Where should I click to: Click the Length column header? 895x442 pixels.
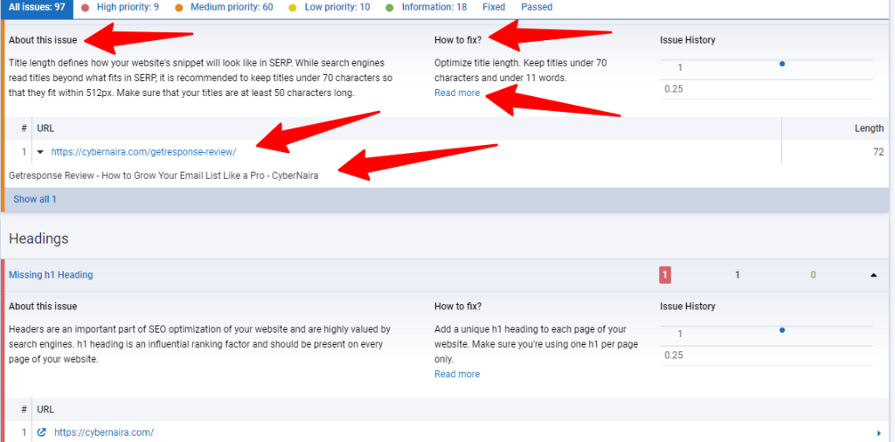(x=869, y=128)
